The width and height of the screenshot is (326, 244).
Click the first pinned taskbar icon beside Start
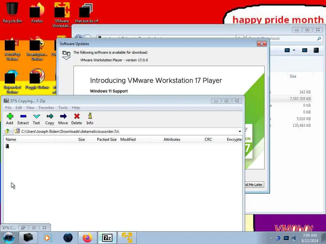point(28,238)
